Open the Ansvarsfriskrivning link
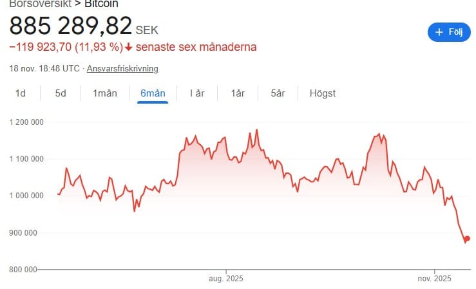476x289 pixels. pos(123,68)
